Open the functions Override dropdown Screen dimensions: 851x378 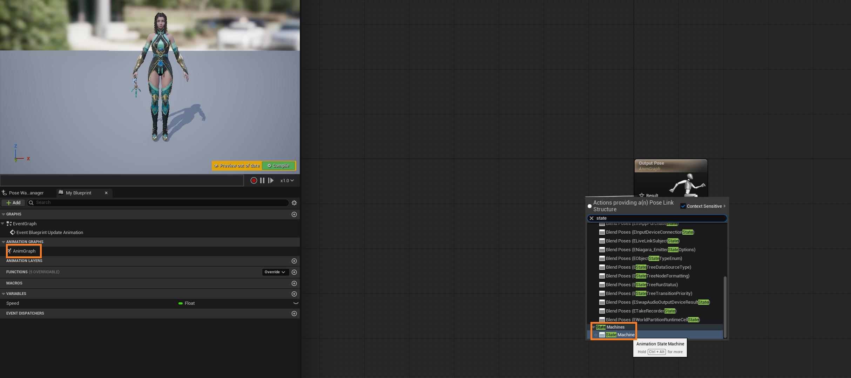coord(275,272)
